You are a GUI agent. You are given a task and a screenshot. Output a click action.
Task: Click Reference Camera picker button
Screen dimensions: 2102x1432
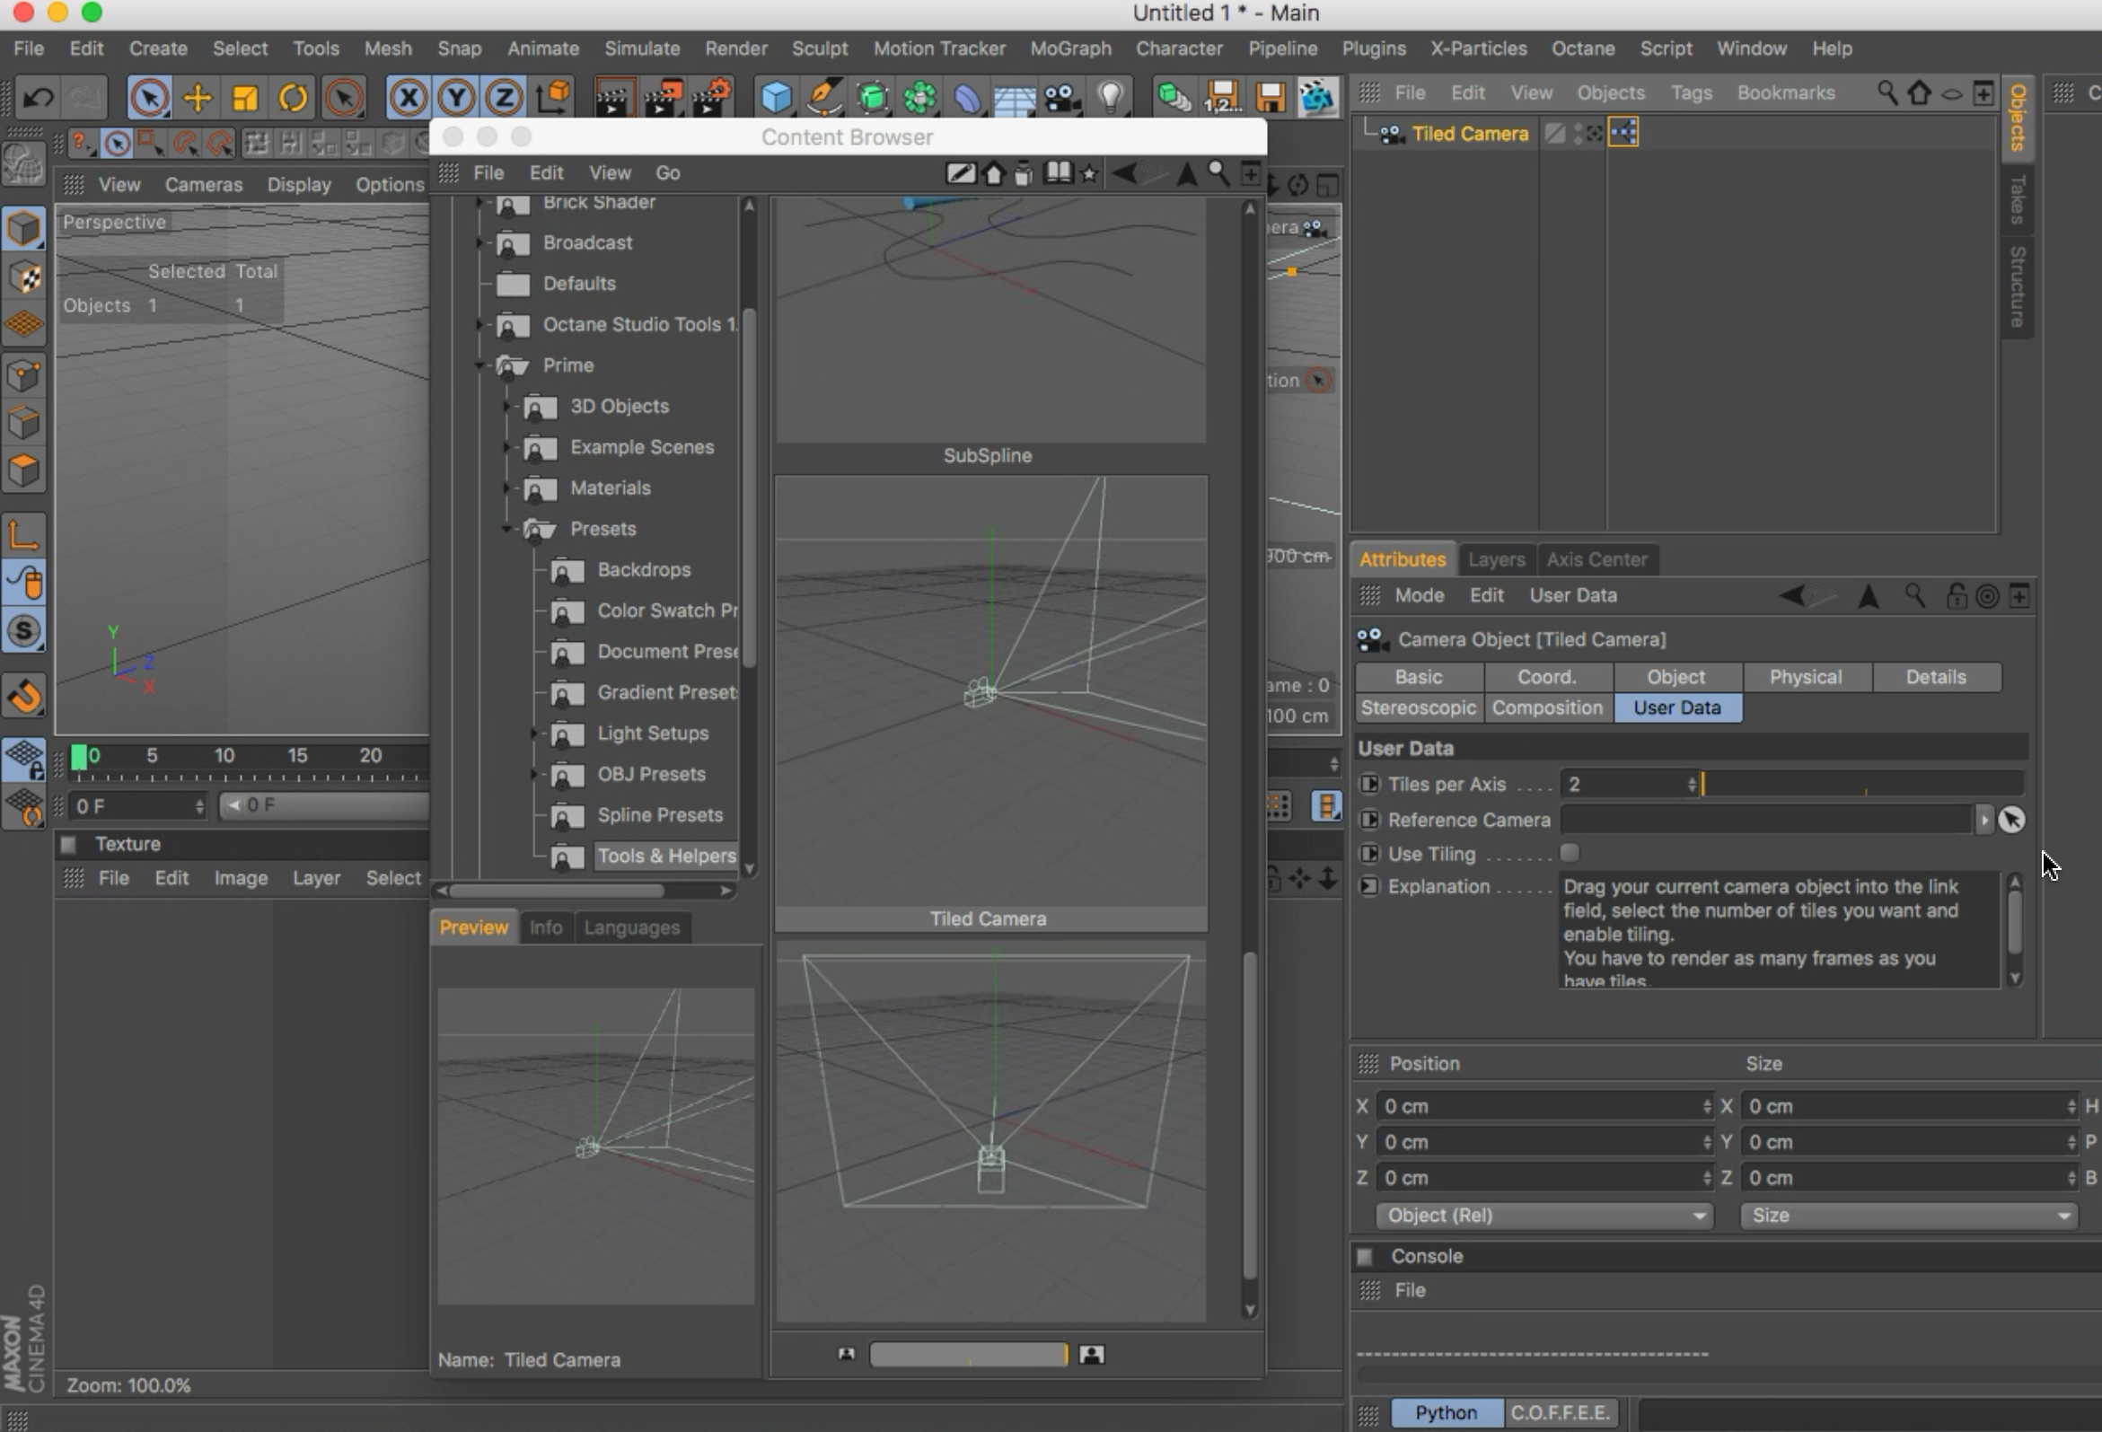coord(2010,820)
